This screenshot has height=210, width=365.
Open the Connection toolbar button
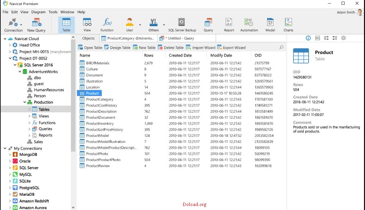coord(13,25)
